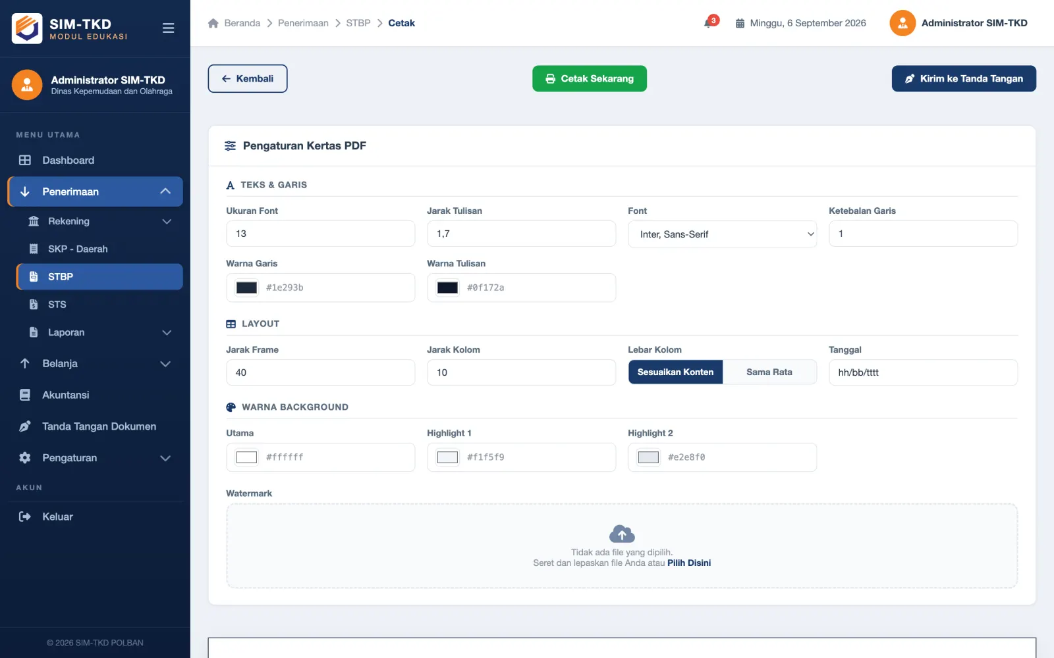Click the Pengaturan Kertas PDF sliders icon
1054x658 pixels.
[230, 145]
